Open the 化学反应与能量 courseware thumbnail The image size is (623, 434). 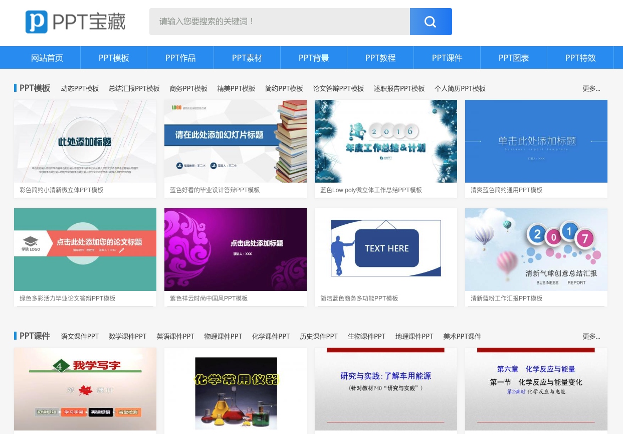(536, 389)
